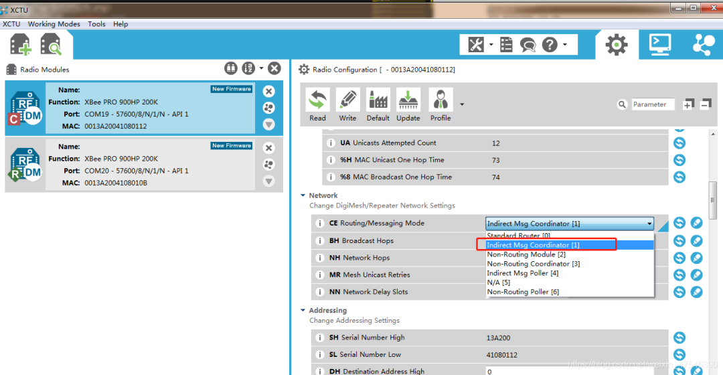Discover remote nodes for COM20 module
The image size is (723, 375).
tap(269, 165)
